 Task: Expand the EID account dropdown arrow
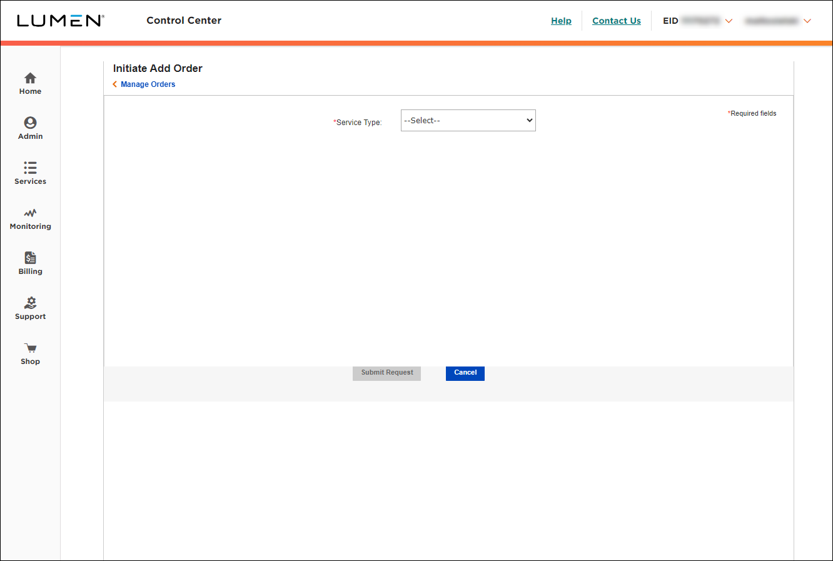729,21
